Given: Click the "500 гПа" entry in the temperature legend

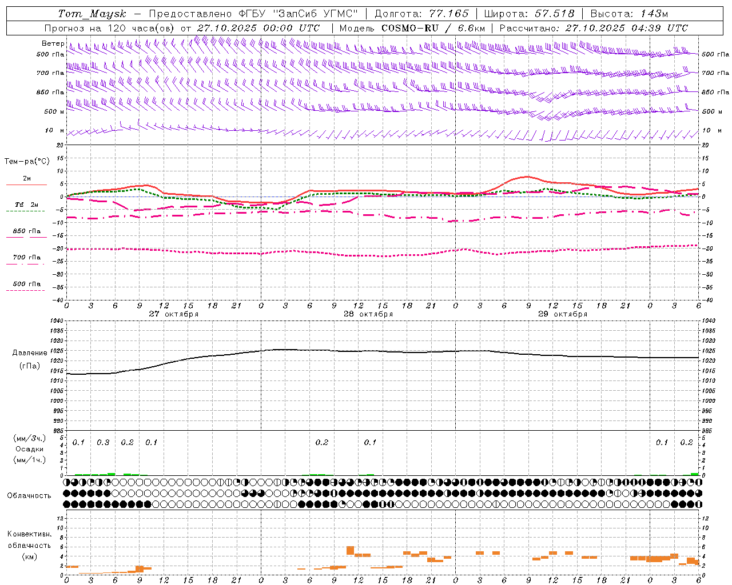Looking at the screenshot, I should [27, 284].
